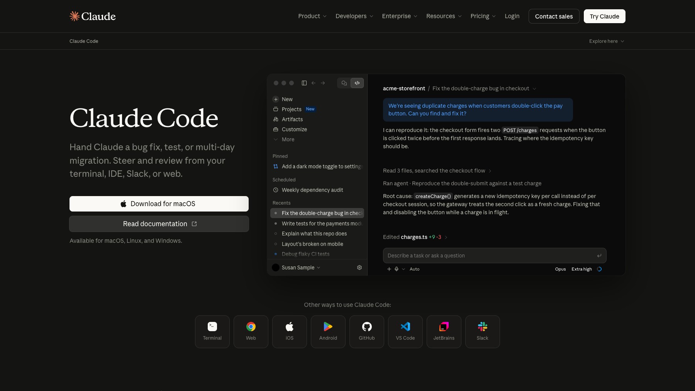Select the Android Play Store tile
Viewport: 695px width, 391px height.
(x=328, y=332)
